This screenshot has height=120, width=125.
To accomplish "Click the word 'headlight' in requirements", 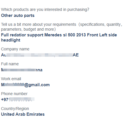I will point(11,40).
